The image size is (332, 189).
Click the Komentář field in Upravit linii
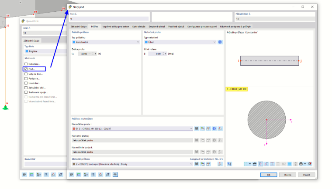pos(45,164)
